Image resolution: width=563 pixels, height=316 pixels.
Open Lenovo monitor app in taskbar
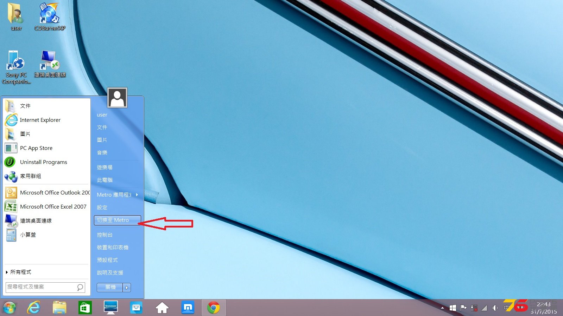[111, 308]
